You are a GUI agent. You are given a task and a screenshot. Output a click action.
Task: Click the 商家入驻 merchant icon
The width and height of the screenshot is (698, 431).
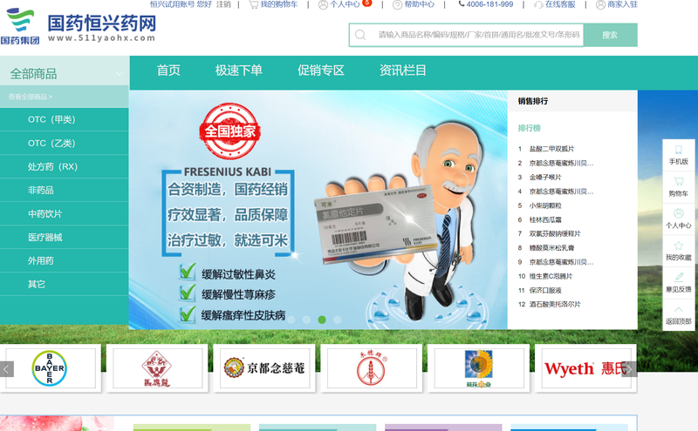click(x=600, y=4)
